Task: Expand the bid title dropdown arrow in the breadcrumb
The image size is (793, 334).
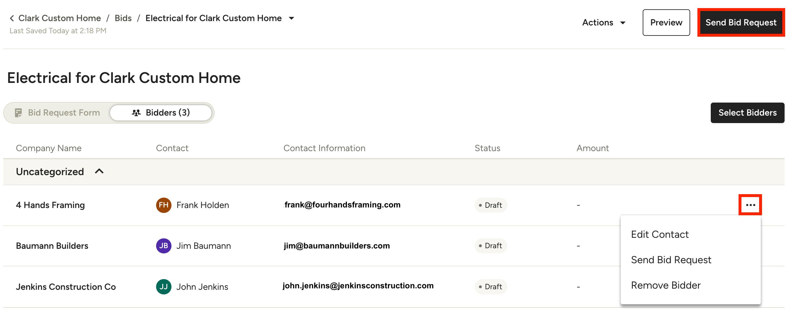Action: (291, 18)
